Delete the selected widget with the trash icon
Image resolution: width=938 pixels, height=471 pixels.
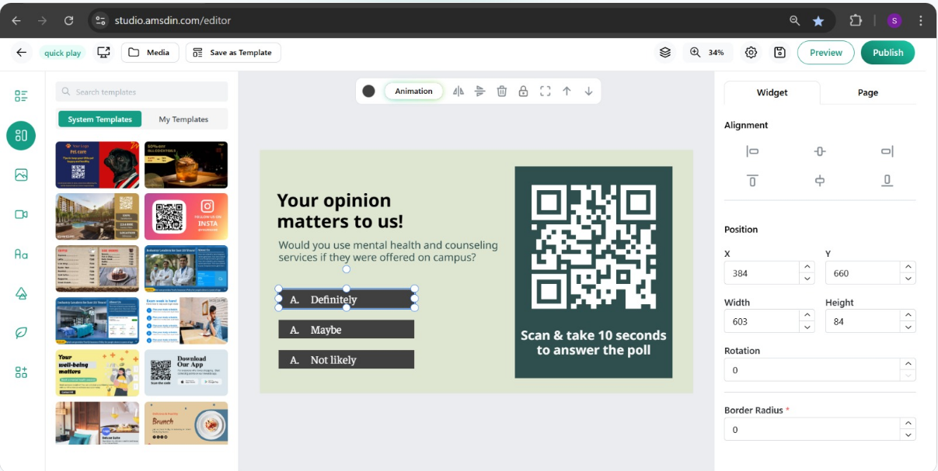[502, 92]
